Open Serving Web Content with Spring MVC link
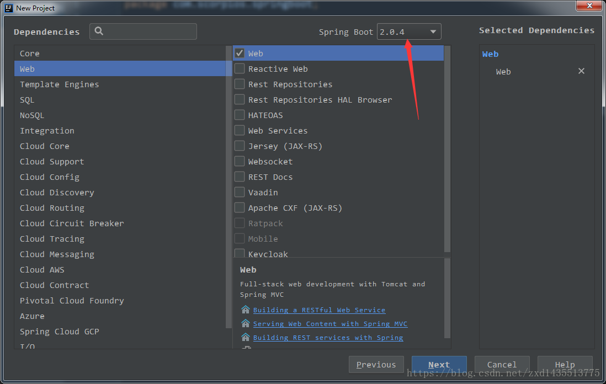 coord(330,324)
